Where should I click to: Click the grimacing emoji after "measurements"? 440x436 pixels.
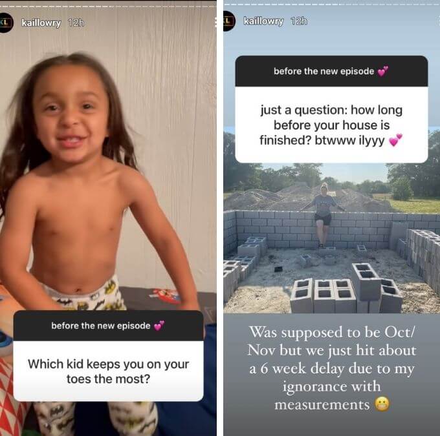pyautogui.click(x=382, y=404)
